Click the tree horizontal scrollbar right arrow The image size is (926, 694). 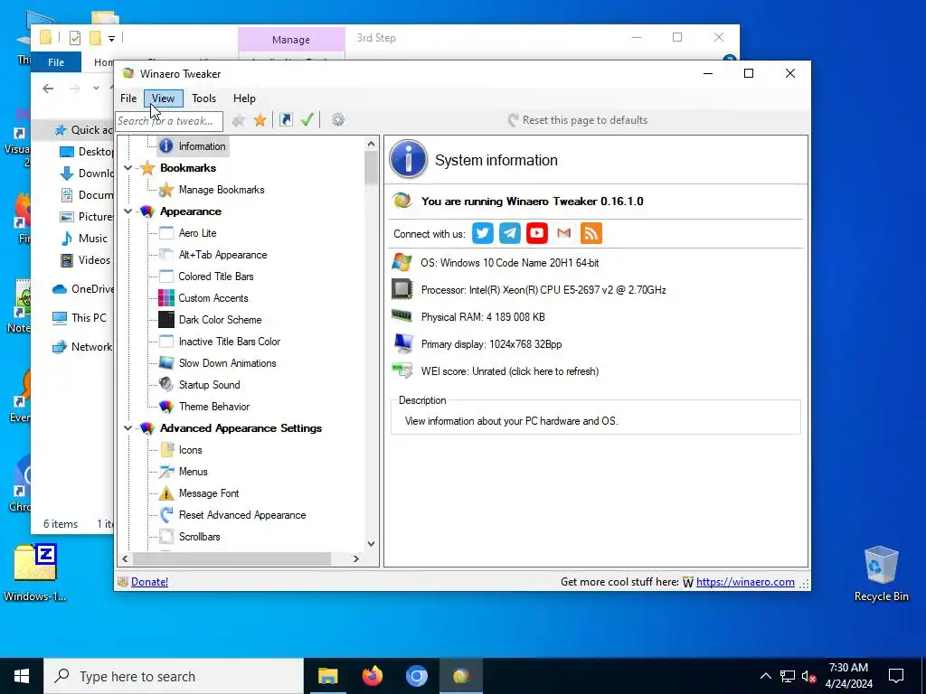[x=355, y=558]
